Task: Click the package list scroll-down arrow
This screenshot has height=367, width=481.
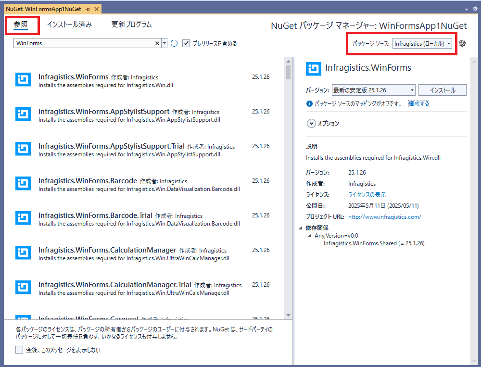Action: click(x=288, y=315)
